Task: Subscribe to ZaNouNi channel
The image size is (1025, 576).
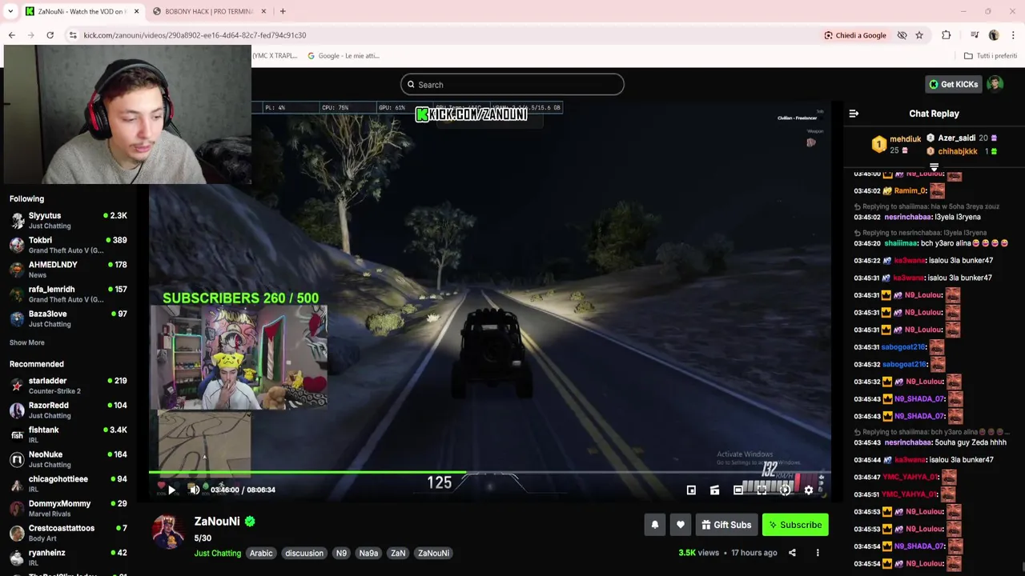Action: (795, 525)
